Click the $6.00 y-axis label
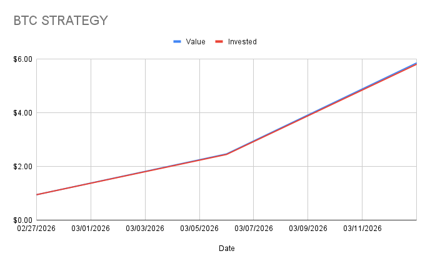The height and width of the screenshot is (266, 430). (22, 59)
